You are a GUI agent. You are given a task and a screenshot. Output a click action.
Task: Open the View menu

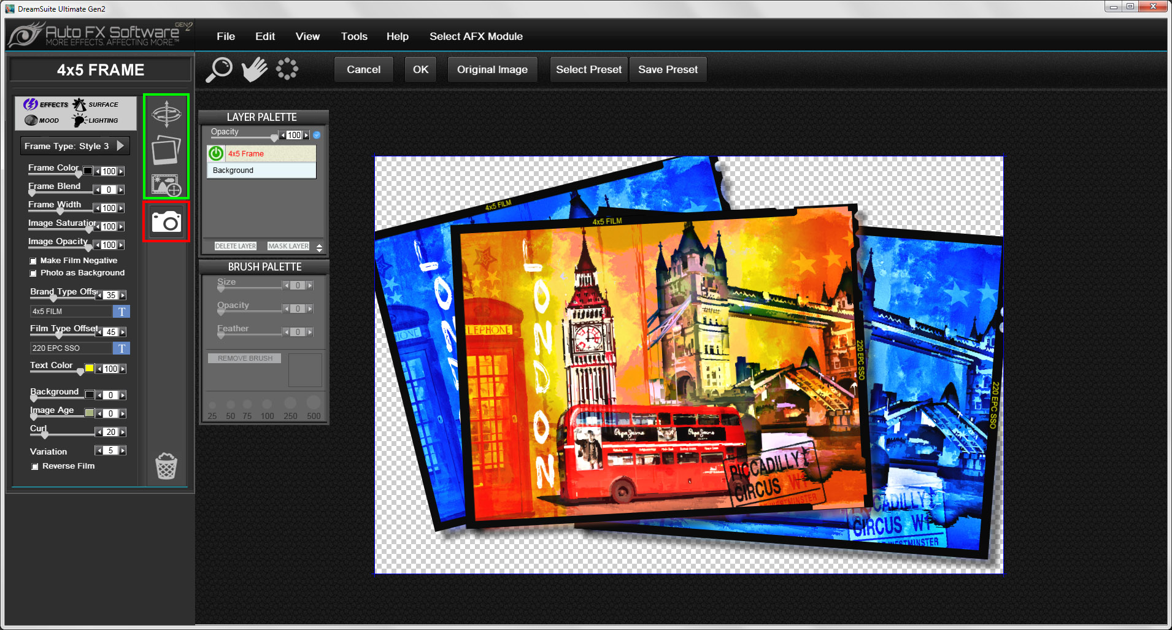pyautogui.click(x=307, y=36)
